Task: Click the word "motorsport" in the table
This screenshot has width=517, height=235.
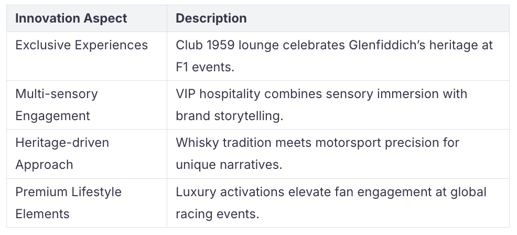Action: point(353,143)
